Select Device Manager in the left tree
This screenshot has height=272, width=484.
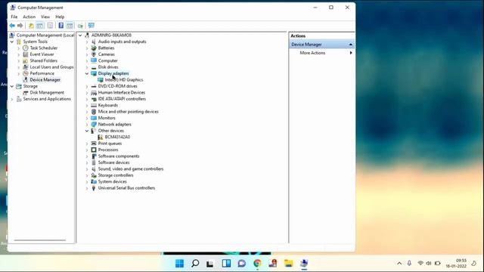pos(45,80)
